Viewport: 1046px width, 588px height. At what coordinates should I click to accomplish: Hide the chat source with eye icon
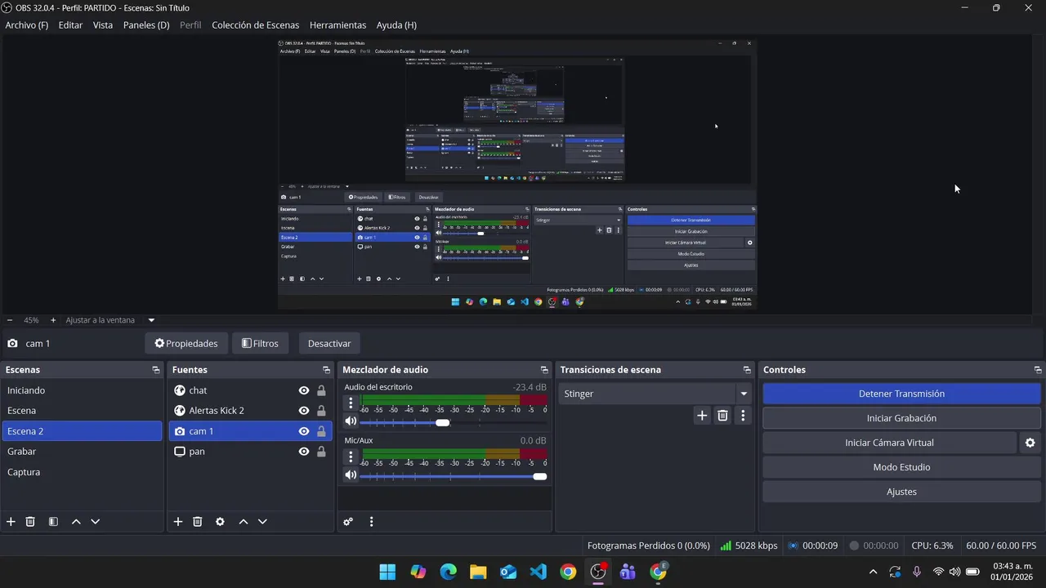pyautogui.click(x=304, y=390)
